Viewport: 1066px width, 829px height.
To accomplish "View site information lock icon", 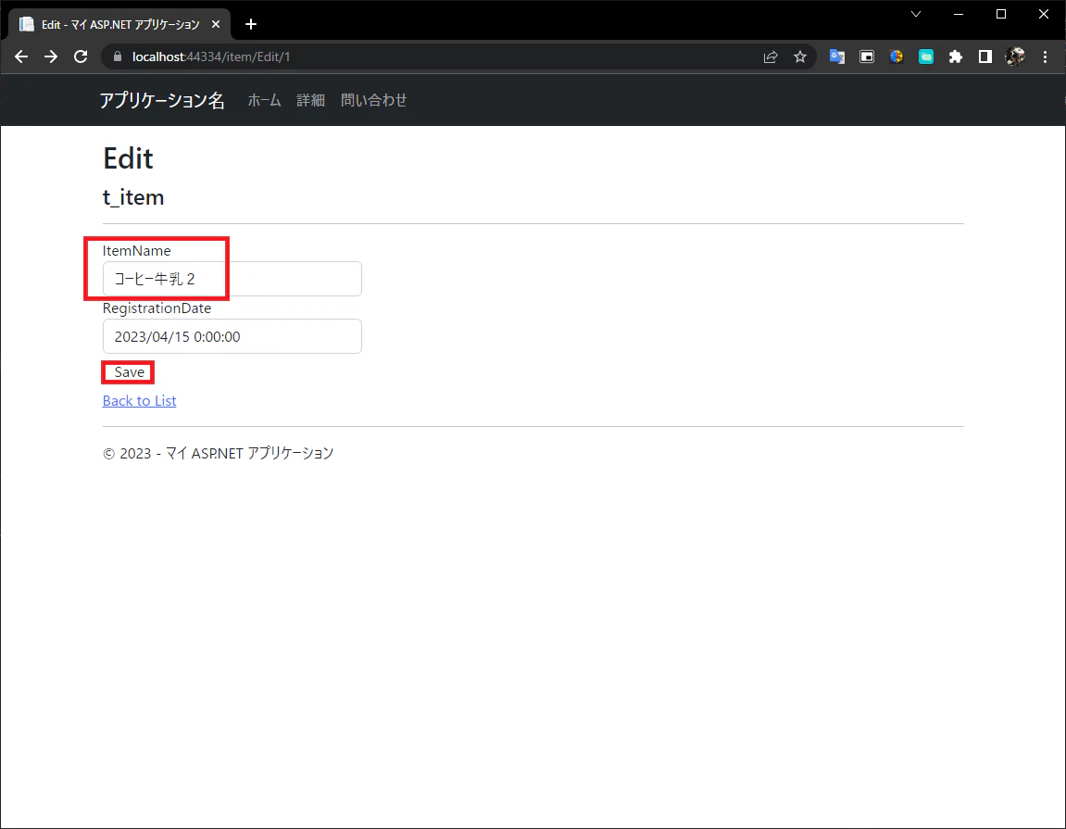I will pyautogui.click(x=118, y=57).
